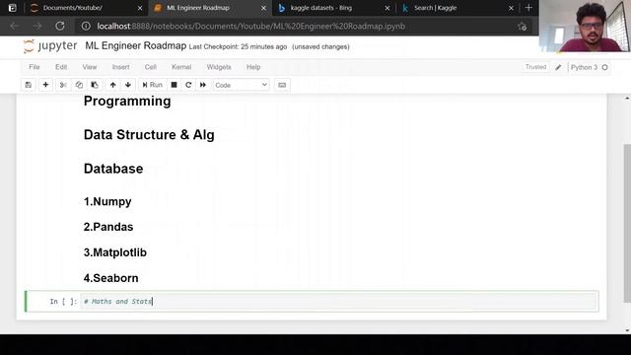Click the scrollbar down arrow
Screen dimensions: 631x355
point(627,330)
